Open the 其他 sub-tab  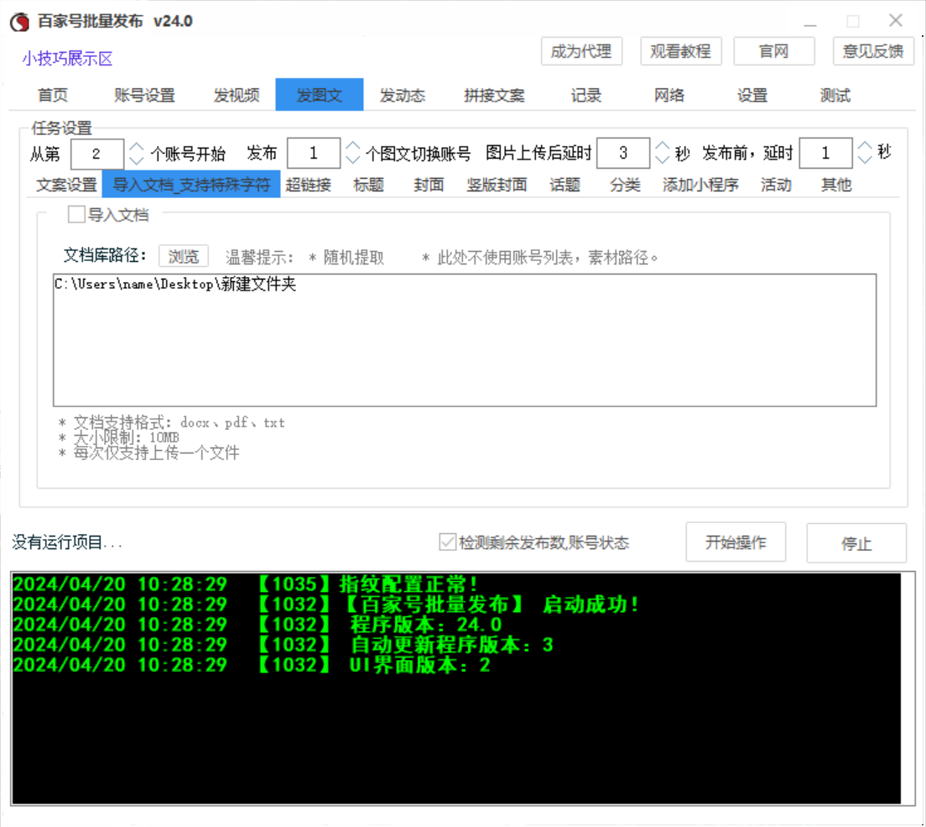pos(836,185)
